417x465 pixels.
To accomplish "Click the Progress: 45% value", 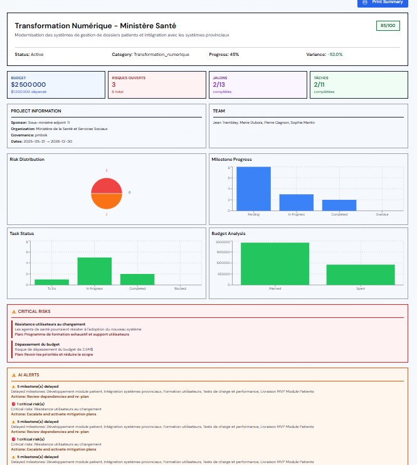I will pos(224,55).
